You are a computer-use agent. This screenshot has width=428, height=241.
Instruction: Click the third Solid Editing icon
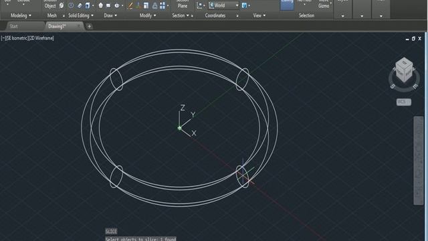click(88, 5)
